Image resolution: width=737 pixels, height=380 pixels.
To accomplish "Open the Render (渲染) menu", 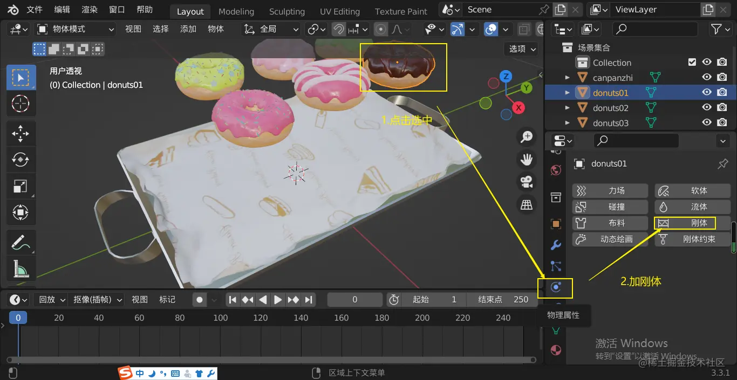I will [90, 10].
